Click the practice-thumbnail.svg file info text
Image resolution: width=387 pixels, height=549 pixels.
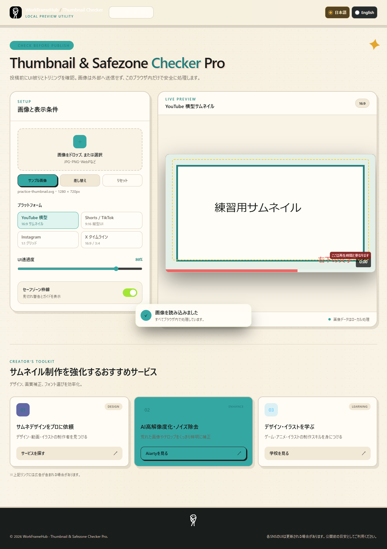49,192
